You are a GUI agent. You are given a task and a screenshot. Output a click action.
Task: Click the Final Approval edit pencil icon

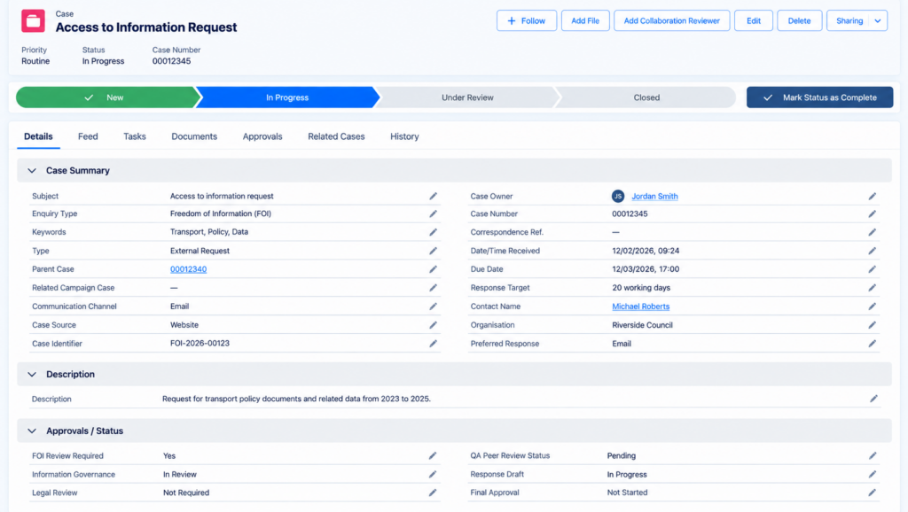click(x=873, y=493)
